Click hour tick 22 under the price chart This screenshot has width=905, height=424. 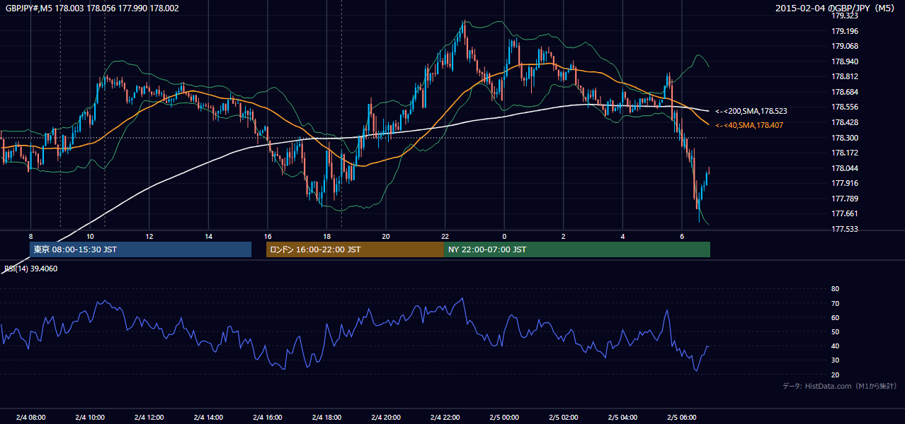tap(445, 236)
